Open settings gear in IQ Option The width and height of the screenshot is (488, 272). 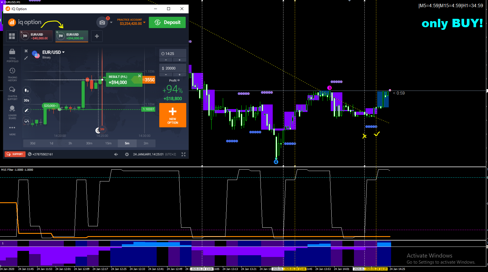pyautogui.click(x=127, y=155)
